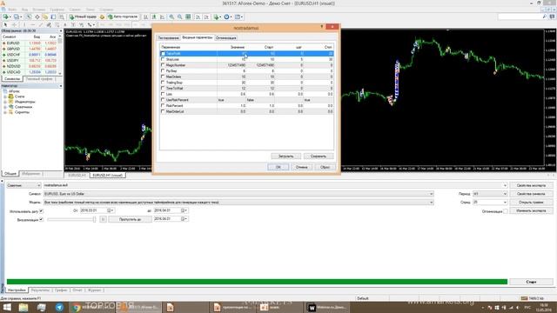Toggle the Navigator panel icon
The image size is (557, 313).
[45, 17]
